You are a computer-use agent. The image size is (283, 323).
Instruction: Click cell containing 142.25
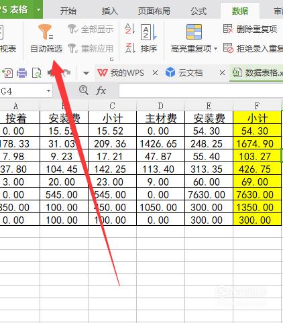(112, 169)
